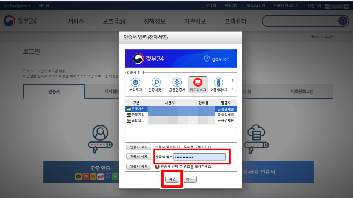Open the 정부24소개 link
This screenshot has height=198, width=353.
(256, 5)
